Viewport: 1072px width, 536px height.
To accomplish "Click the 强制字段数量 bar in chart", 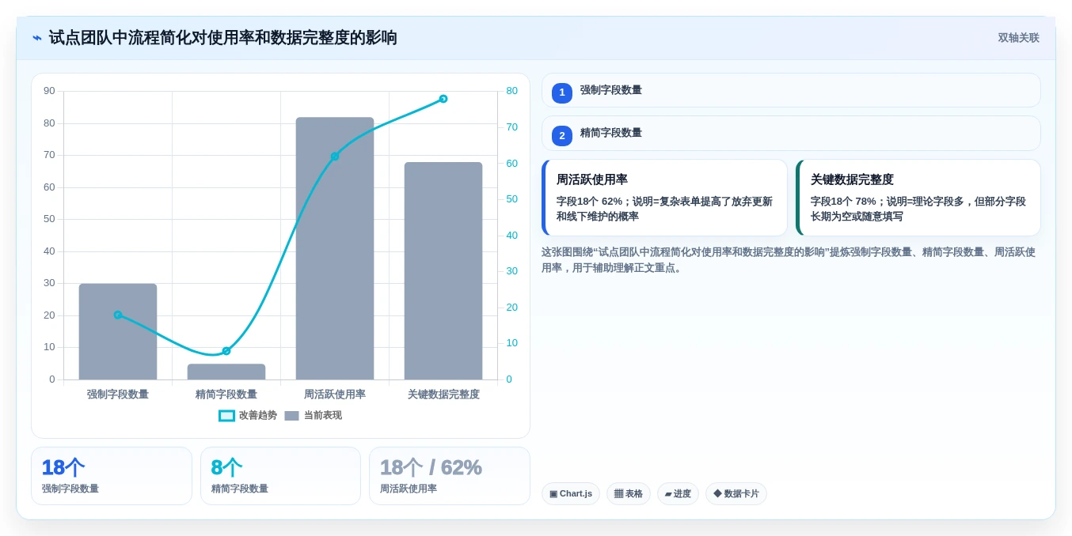I will pyautogui.click(x=118, y=331).
